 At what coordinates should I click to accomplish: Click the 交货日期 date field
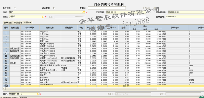[x=126, y=12]
